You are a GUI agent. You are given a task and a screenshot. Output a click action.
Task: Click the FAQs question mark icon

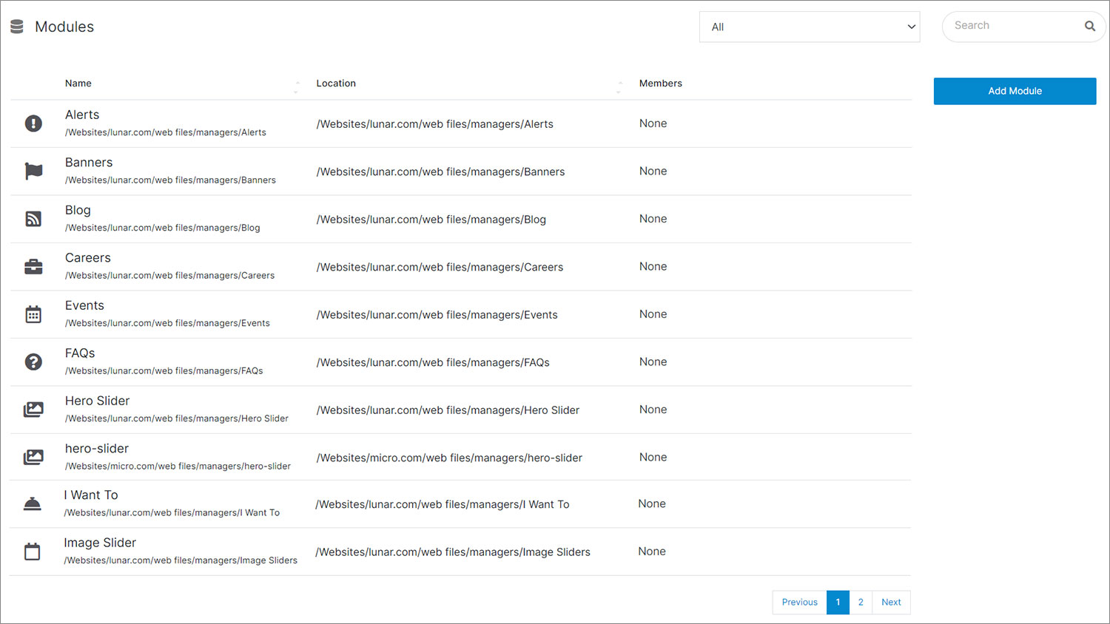tap(33, 362)
